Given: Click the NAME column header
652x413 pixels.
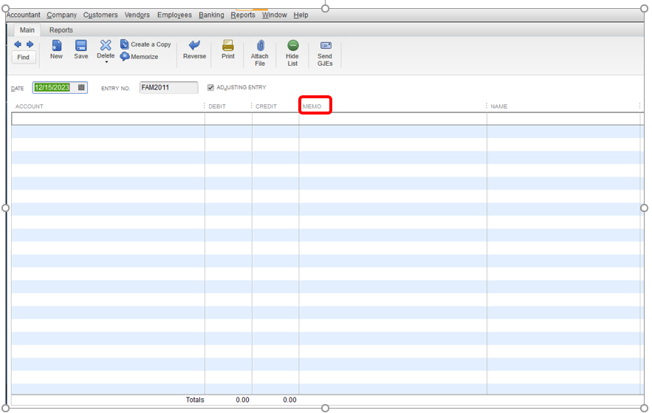Looking at the screenshot, I should (x=499, y=106).
